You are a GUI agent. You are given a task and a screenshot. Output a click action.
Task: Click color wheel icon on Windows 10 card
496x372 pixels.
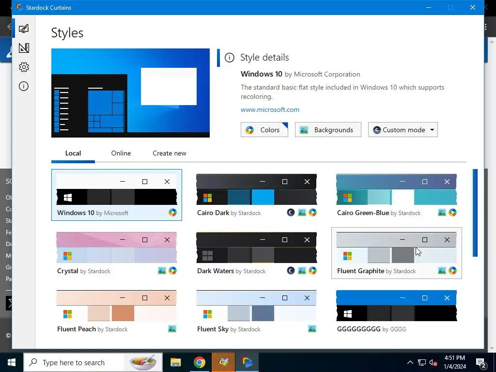coord(173,213)
